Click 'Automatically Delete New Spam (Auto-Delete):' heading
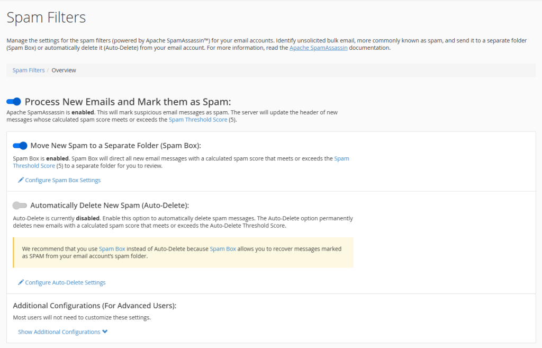The width and height of the screenshot is (542, 348). [x=110, y=206]
